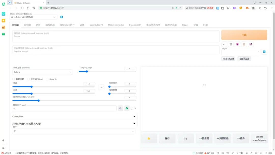
Task: Reuse last seed with recycle icon
Action: [127, 108]
